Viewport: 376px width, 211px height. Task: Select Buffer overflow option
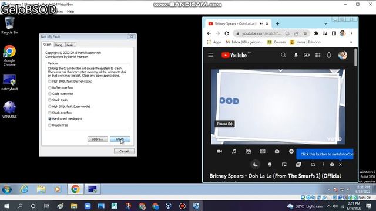pyautogui.click(x=61, y=87)
